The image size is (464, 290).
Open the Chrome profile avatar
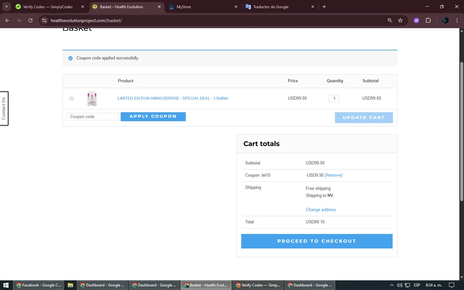coord(445,20)
